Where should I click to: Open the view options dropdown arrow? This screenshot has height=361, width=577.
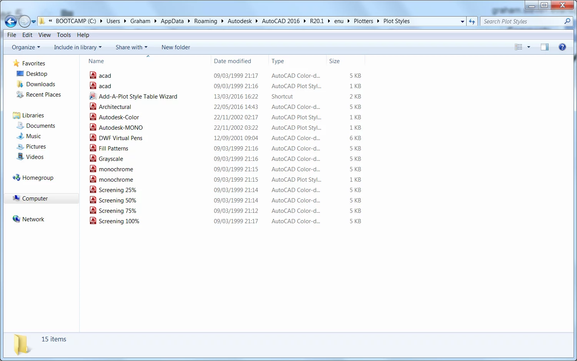point(529,47)
